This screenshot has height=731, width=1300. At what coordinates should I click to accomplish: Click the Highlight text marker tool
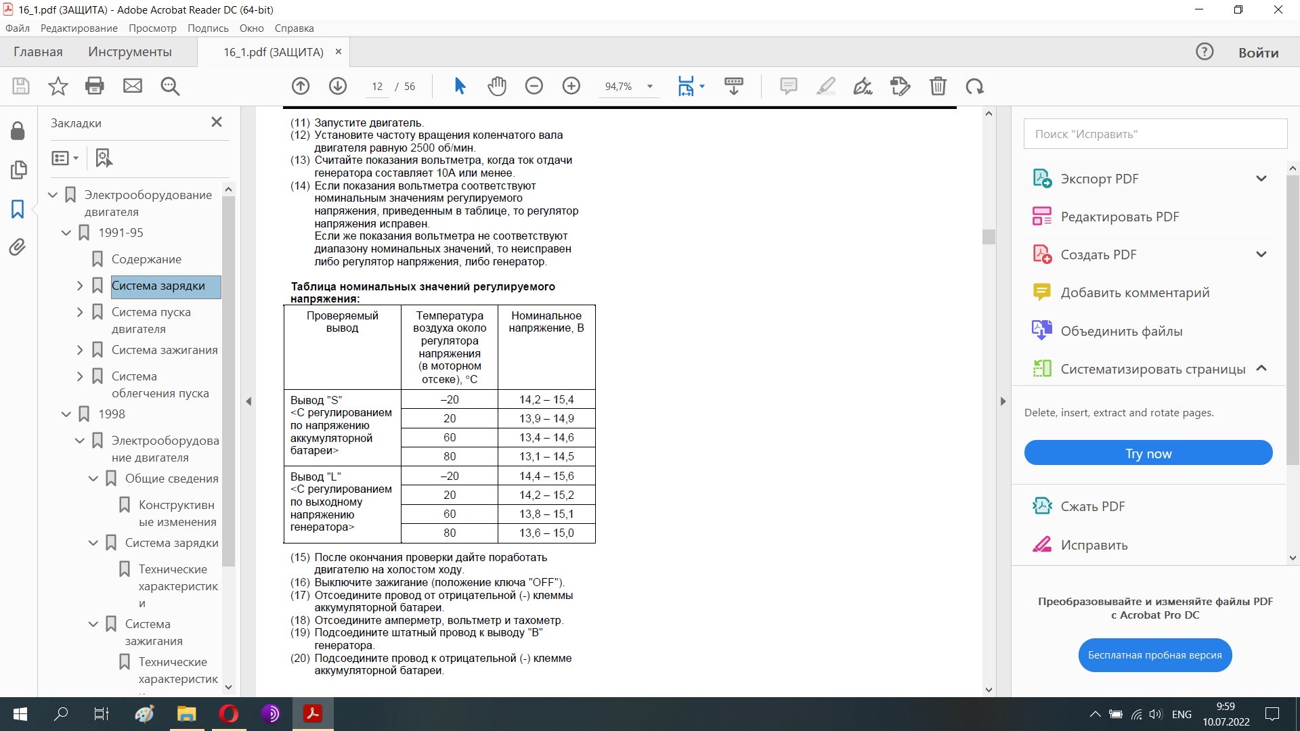click(825, 86)
